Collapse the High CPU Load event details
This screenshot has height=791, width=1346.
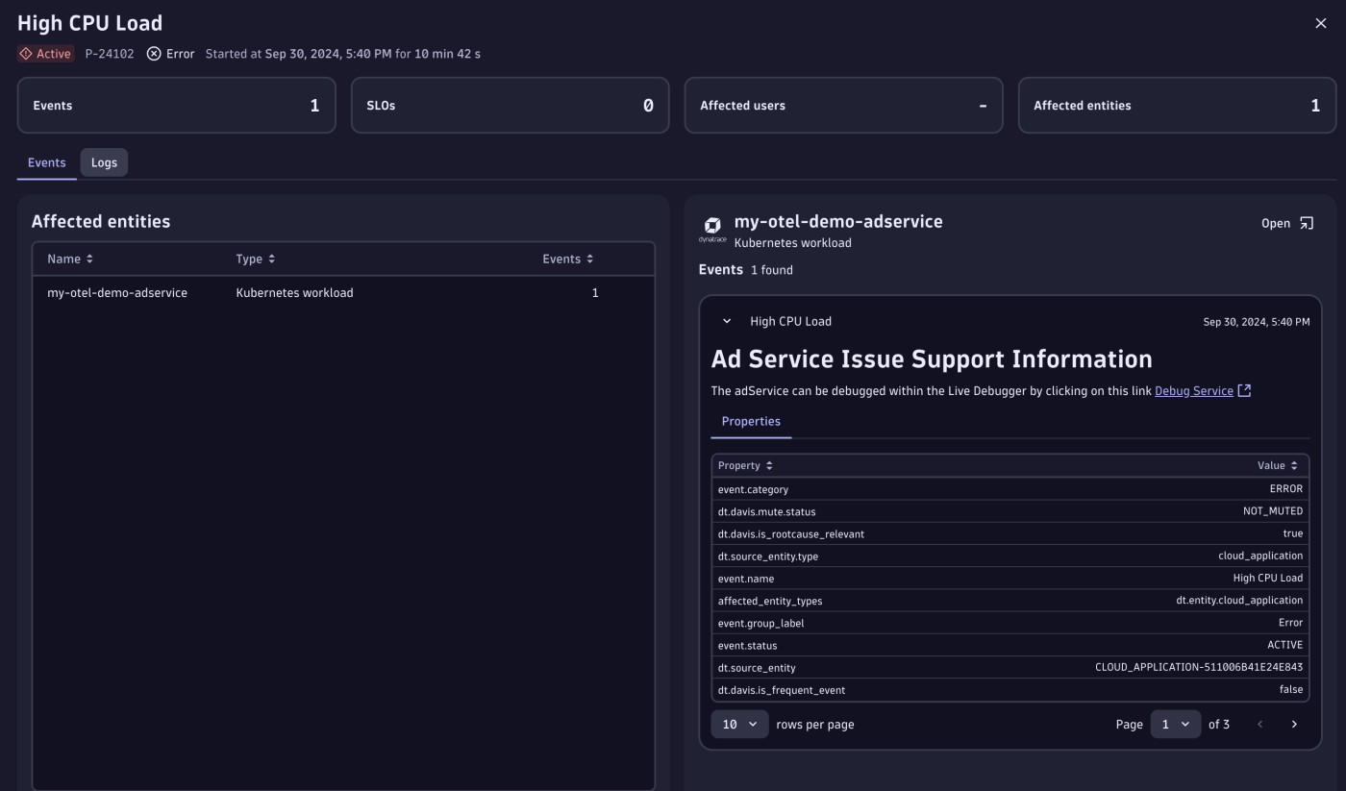coord(726,321)
